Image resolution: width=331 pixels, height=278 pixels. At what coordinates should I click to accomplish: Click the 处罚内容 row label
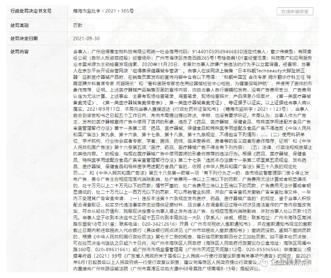19,51
